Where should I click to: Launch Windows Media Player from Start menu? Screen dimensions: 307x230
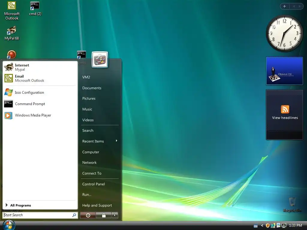pos(40,115)
